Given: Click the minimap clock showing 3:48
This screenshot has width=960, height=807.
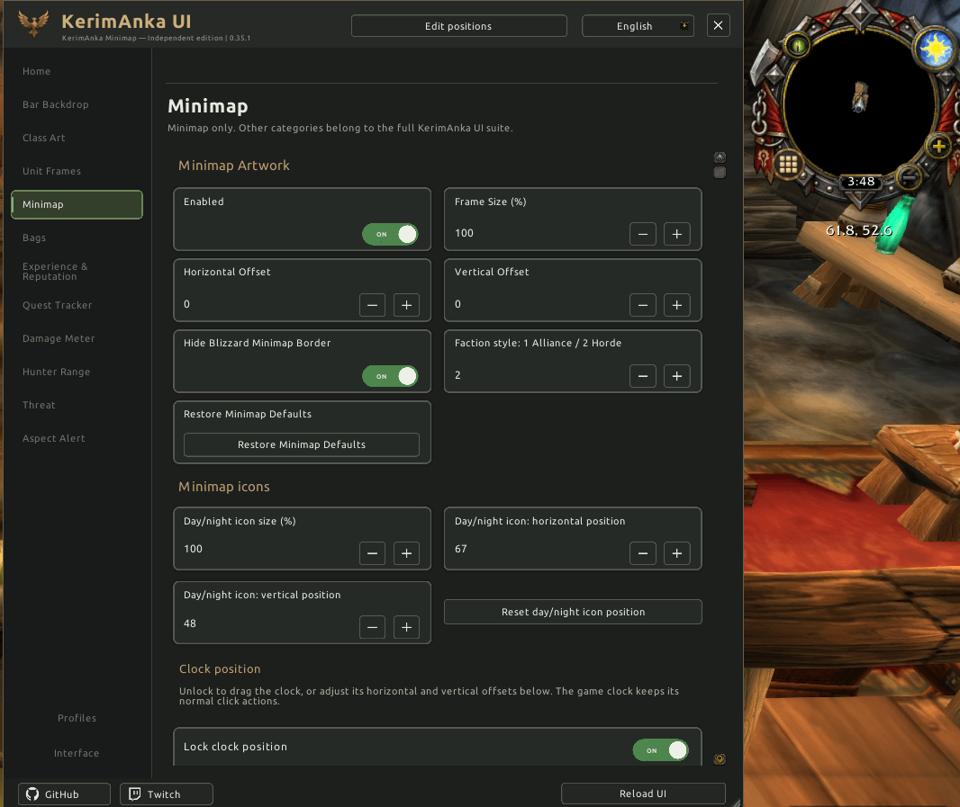Looking at the screenshot, I should (861, 182).
